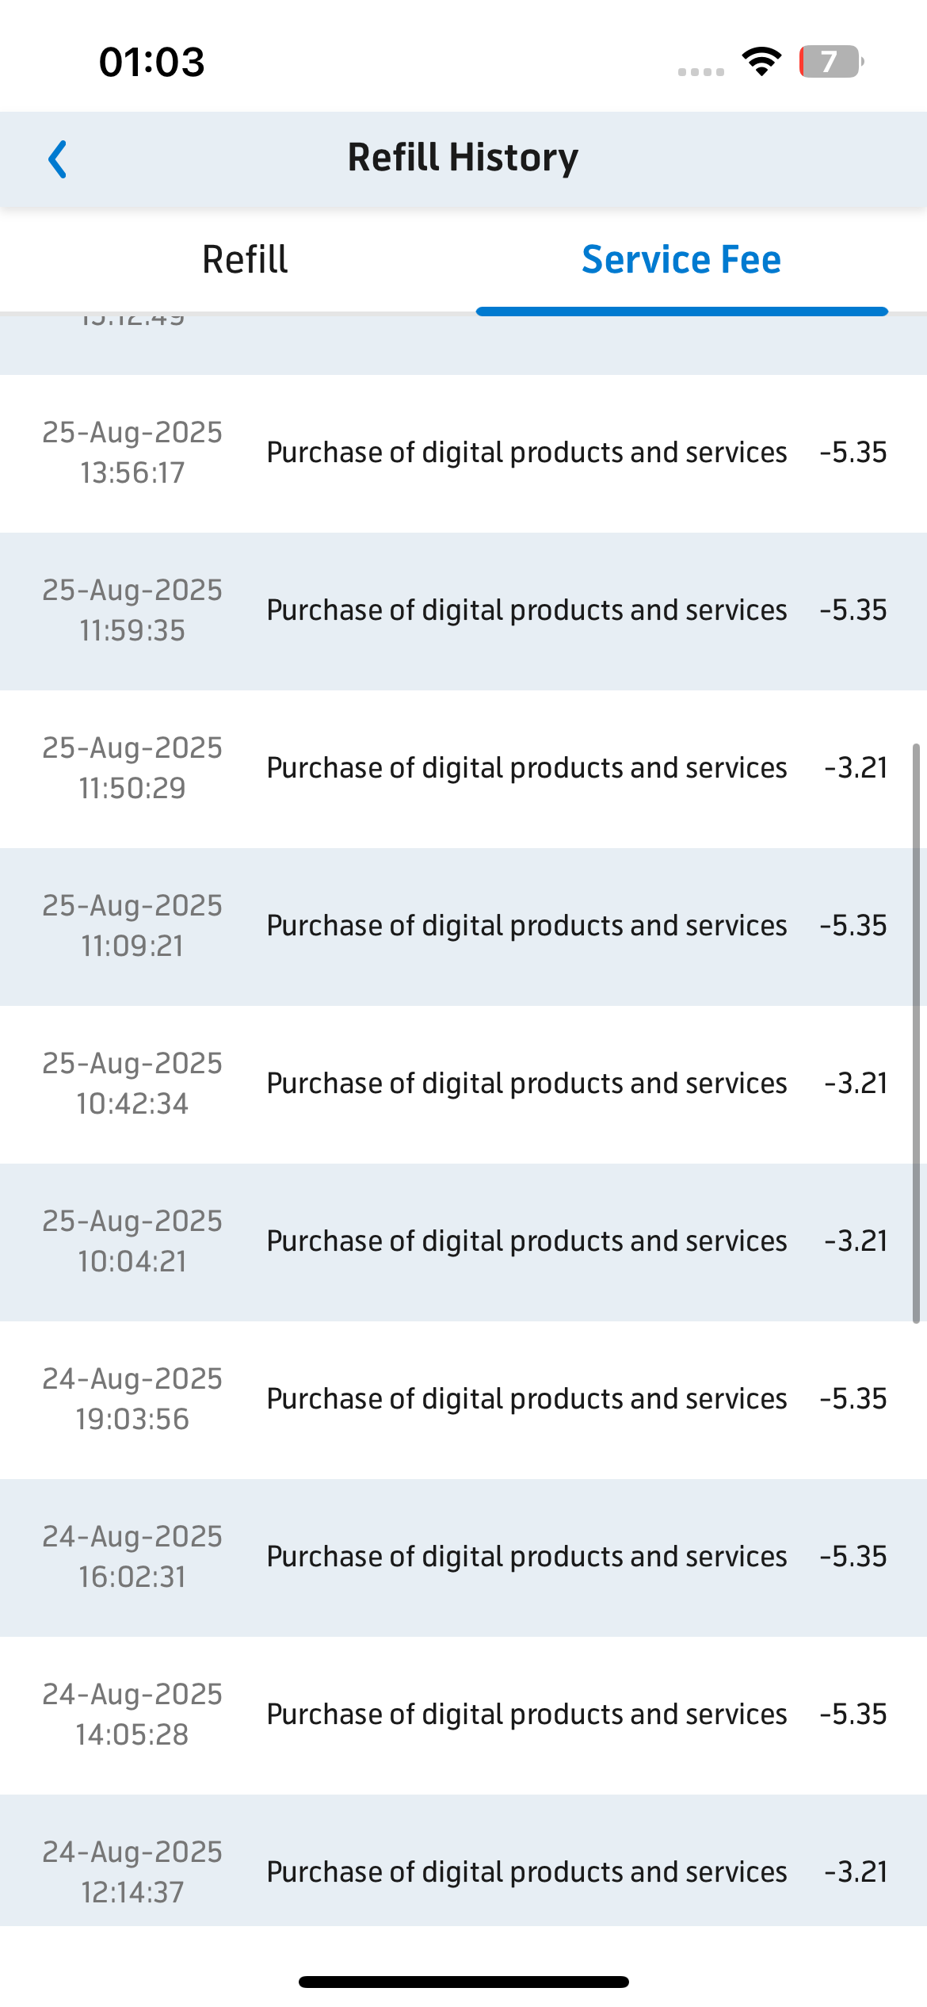The height and width of the screenshot is (2007, 927).
Task: Tap the home indicator bar
Action: point(463,1982)
